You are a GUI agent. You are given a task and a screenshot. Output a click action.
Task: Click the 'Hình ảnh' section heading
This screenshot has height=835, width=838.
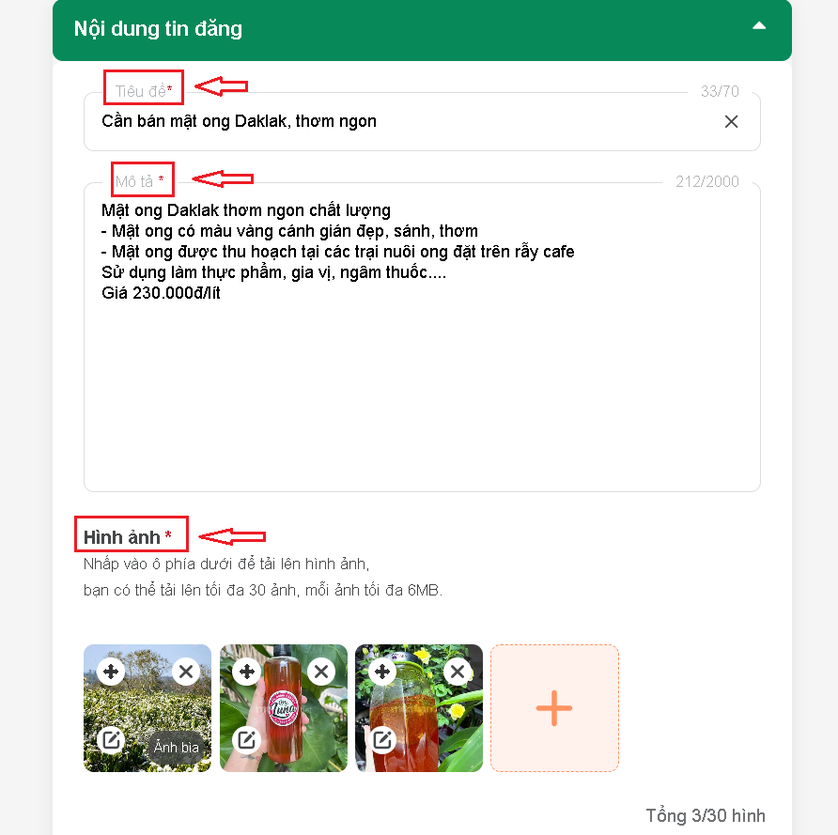tap(122, 537)
